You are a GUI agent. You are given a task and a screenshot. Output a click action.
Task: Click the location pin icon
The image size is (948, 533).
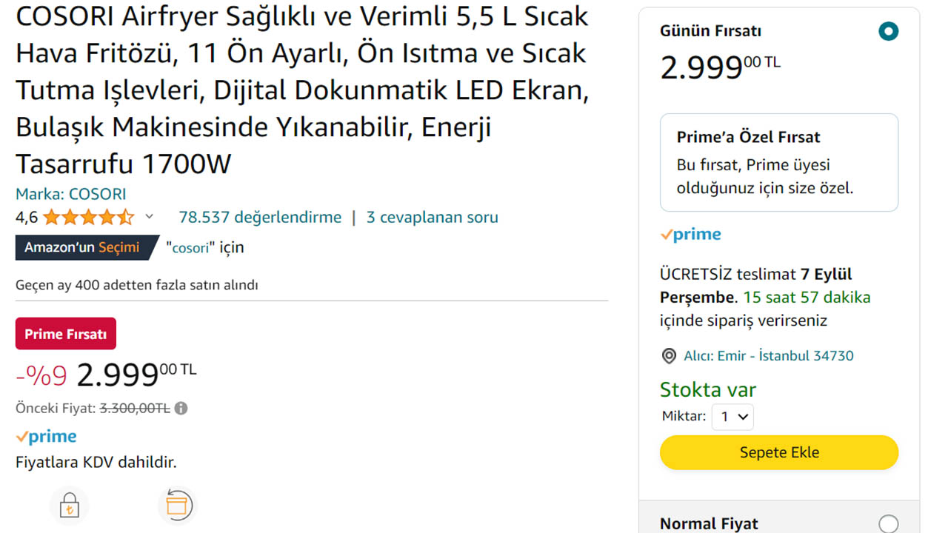coord(669,356)
